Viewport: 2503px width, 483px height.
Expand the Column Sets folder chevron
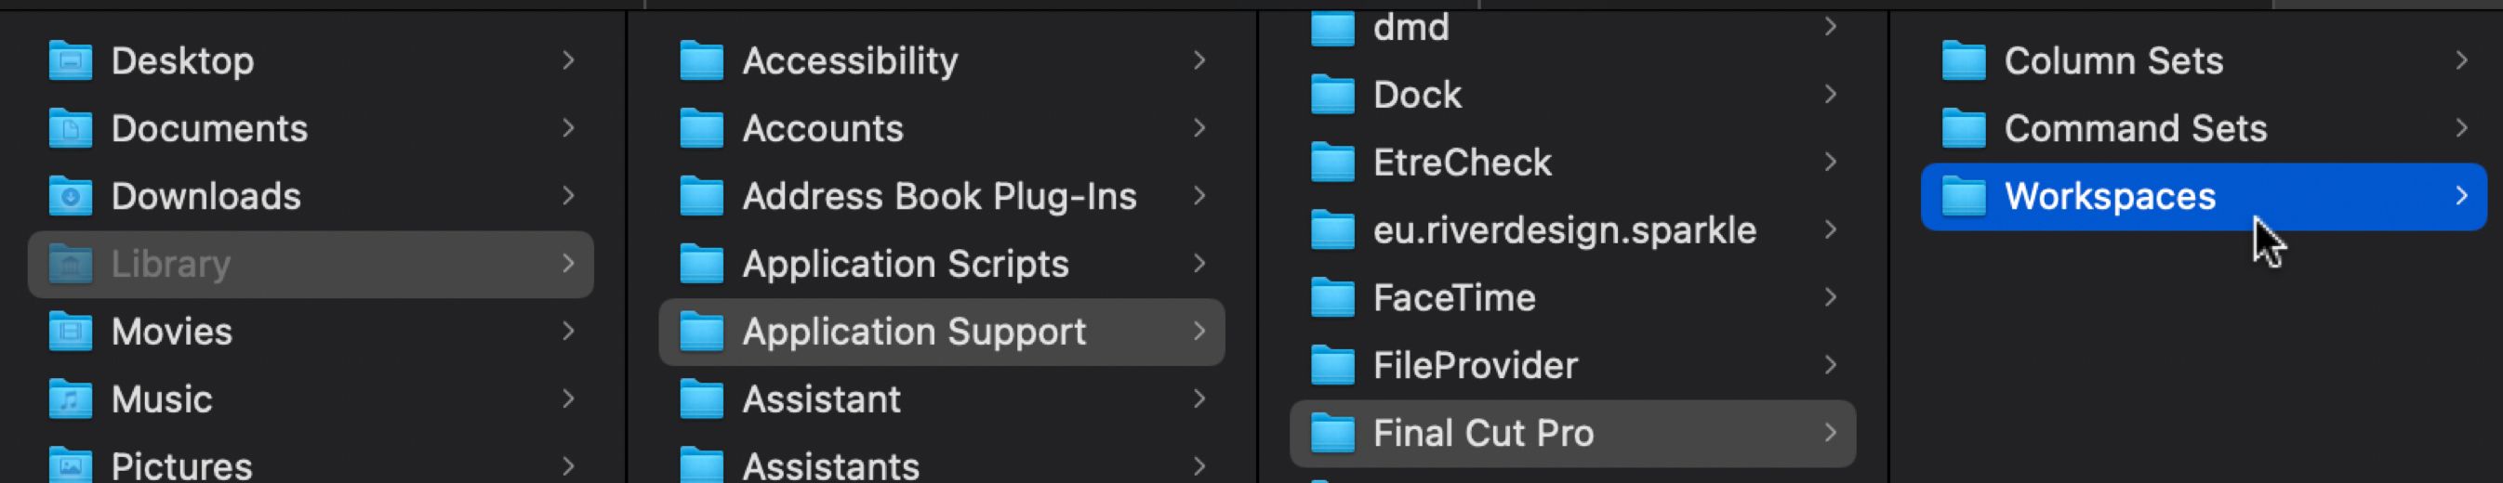[x=2460, y=61]
